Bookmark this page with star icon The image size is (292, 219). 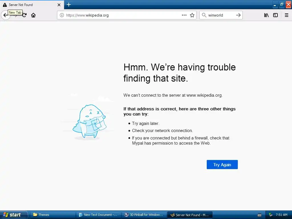(192, 15)
